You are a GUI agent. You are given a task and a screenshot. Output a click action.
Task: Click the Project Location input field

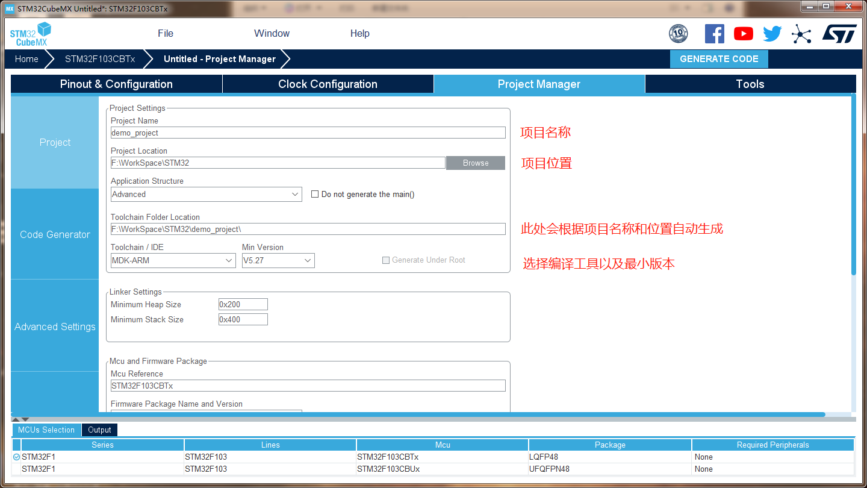pyautogui.click(x=278, y=163)
